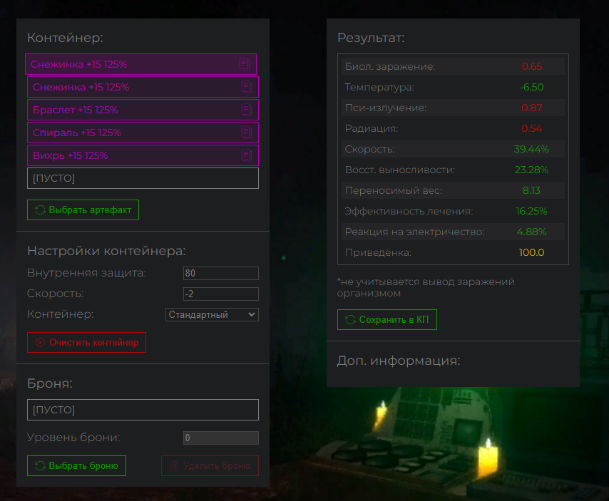Click the Уровень брони label
Viewport: 609px width, 501px height.
coord(73,438)
